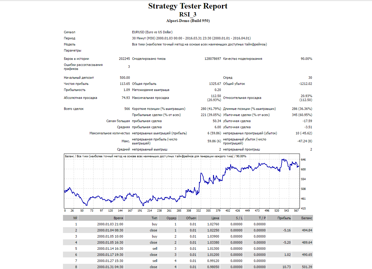This screenshot has height=269, width=372.
Task: Select the 128078697 modelled ticks value
Action: 212,59
